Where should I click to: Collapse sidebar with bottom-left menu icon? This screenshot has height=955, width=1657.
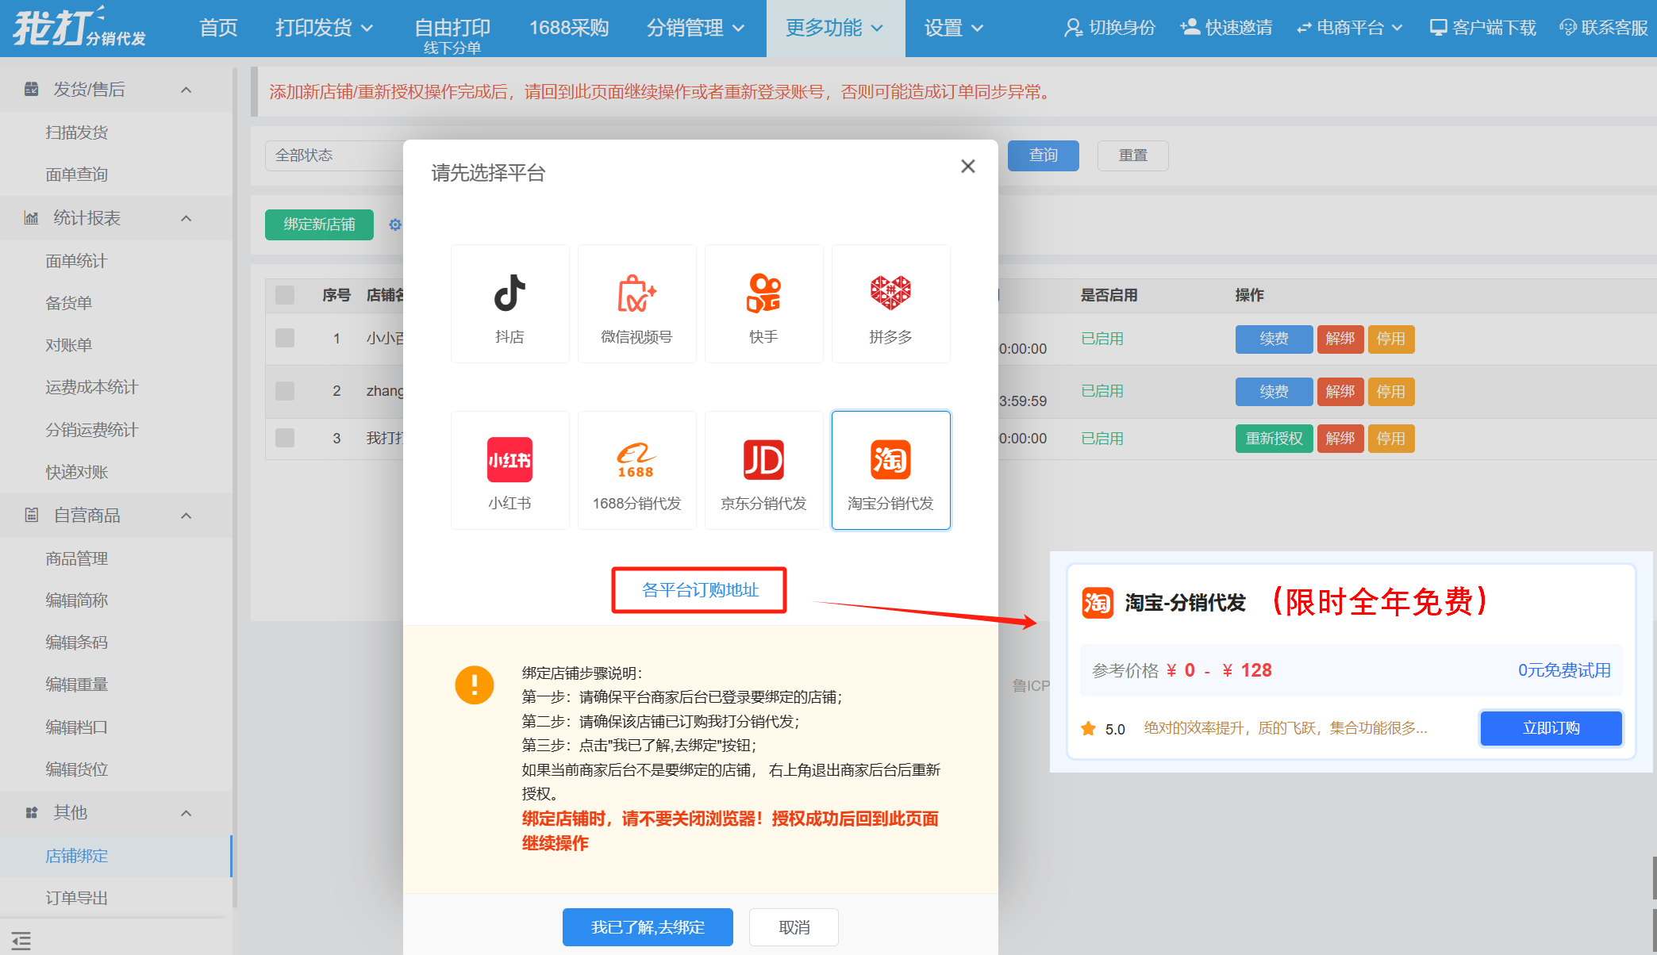[x=21, y=941]
